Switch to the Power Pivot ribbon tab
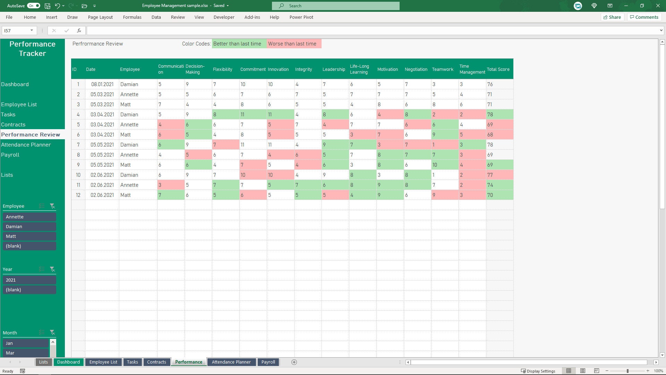Screen dimensions: 666x375 [301, 17]
